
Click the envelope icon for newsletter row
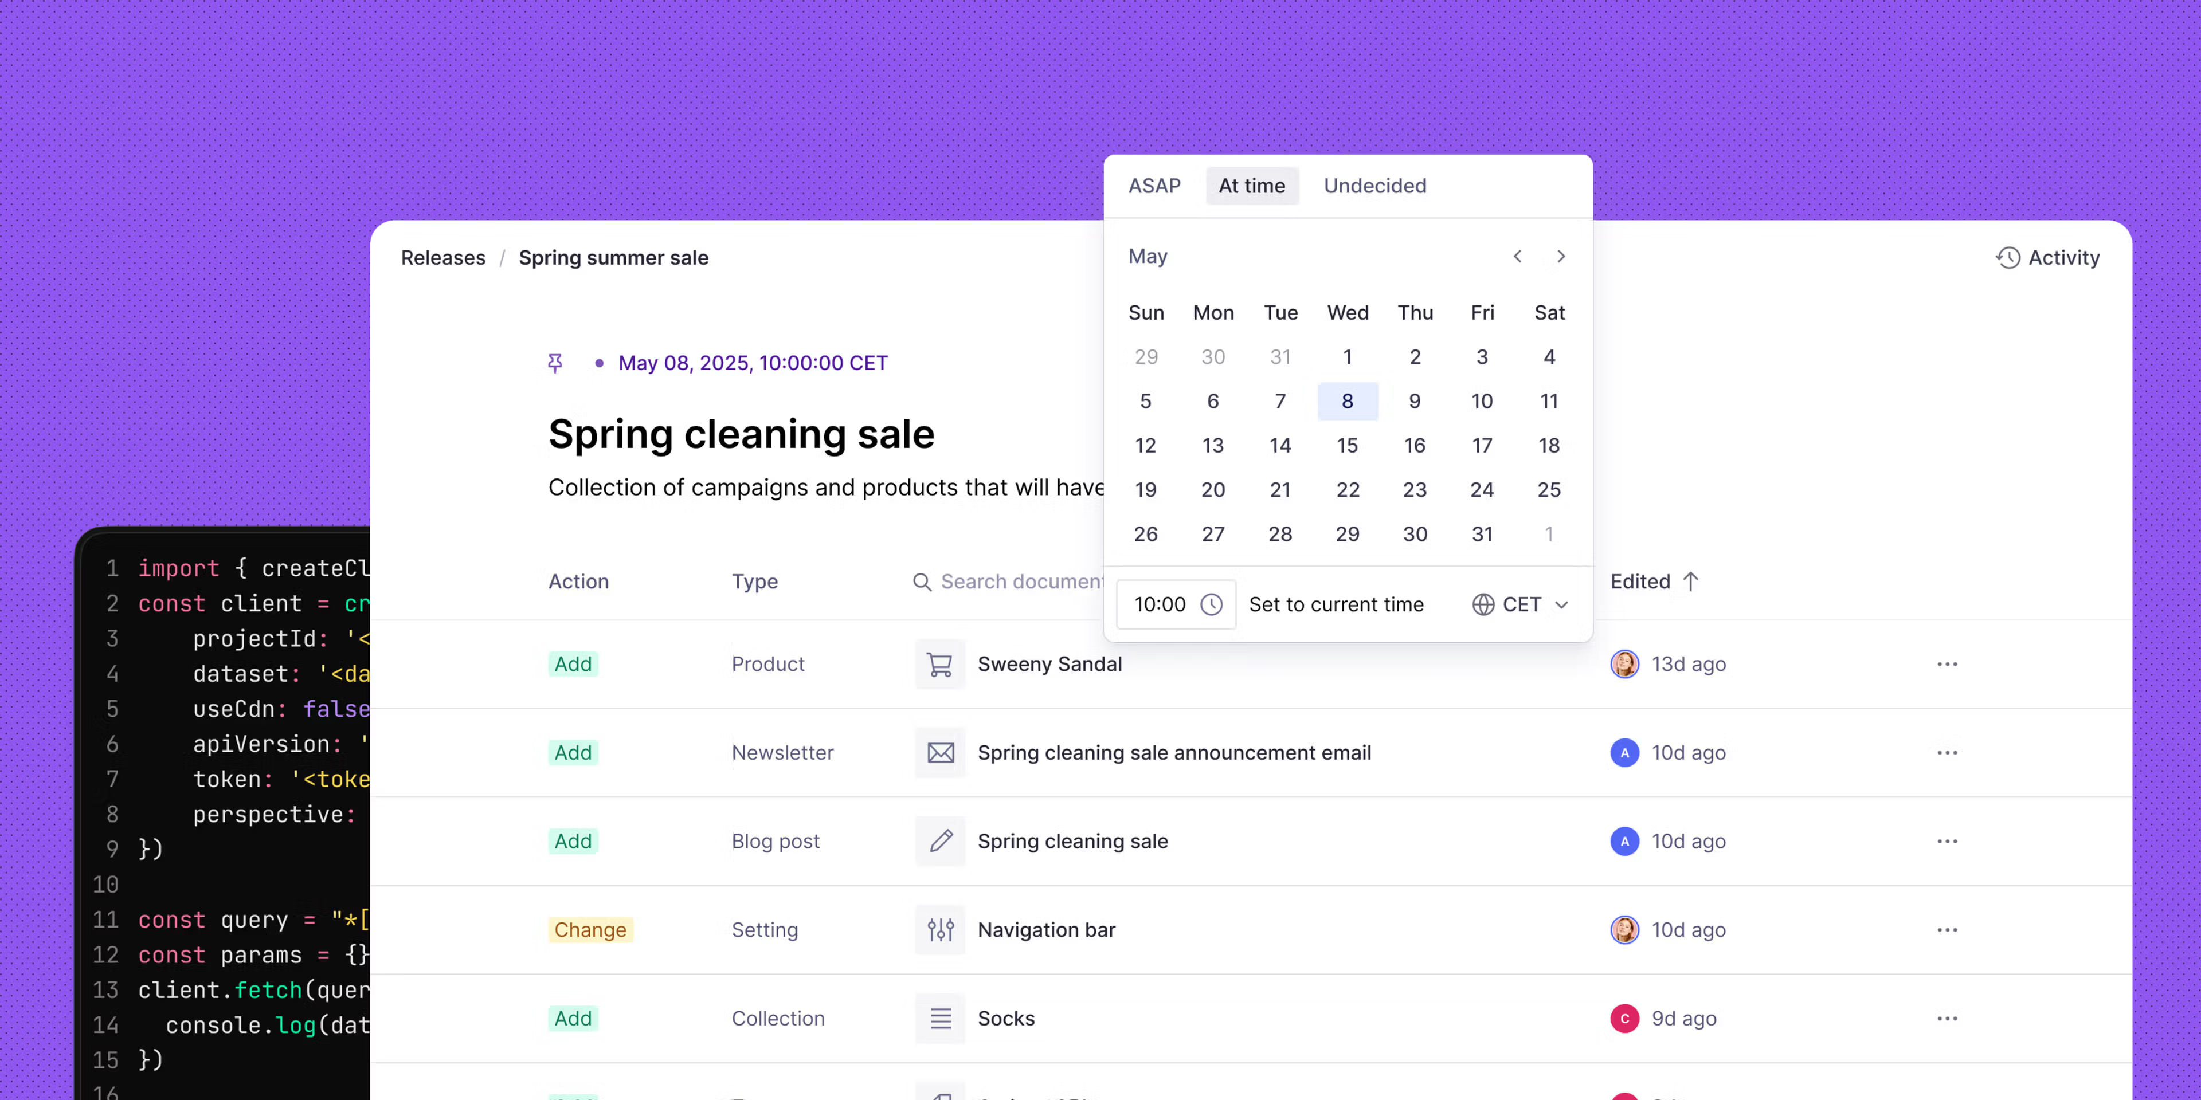pos(940,752)
